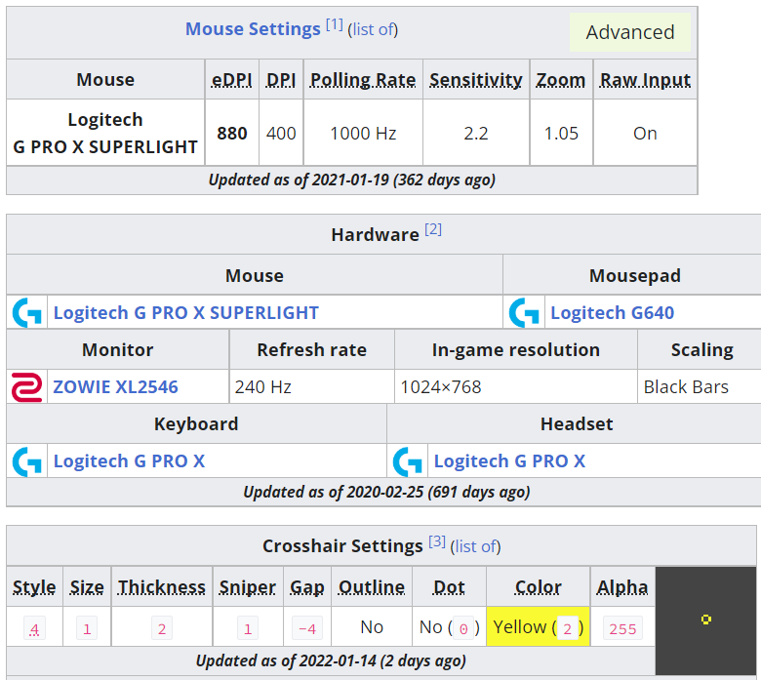761x680 pixels.
Task: Select the zoom value 1.05
Action: pos(561,133)
